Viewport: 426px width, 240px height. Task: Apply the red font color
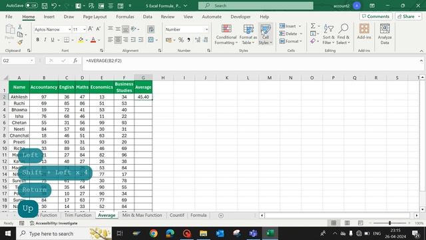[93, 40]
